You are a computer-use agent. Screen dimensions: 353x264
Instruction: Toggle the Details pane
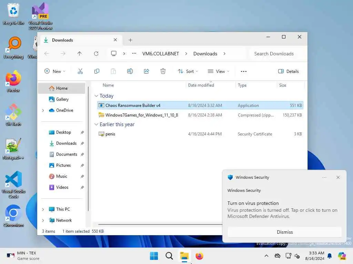(x=289, y=71)
